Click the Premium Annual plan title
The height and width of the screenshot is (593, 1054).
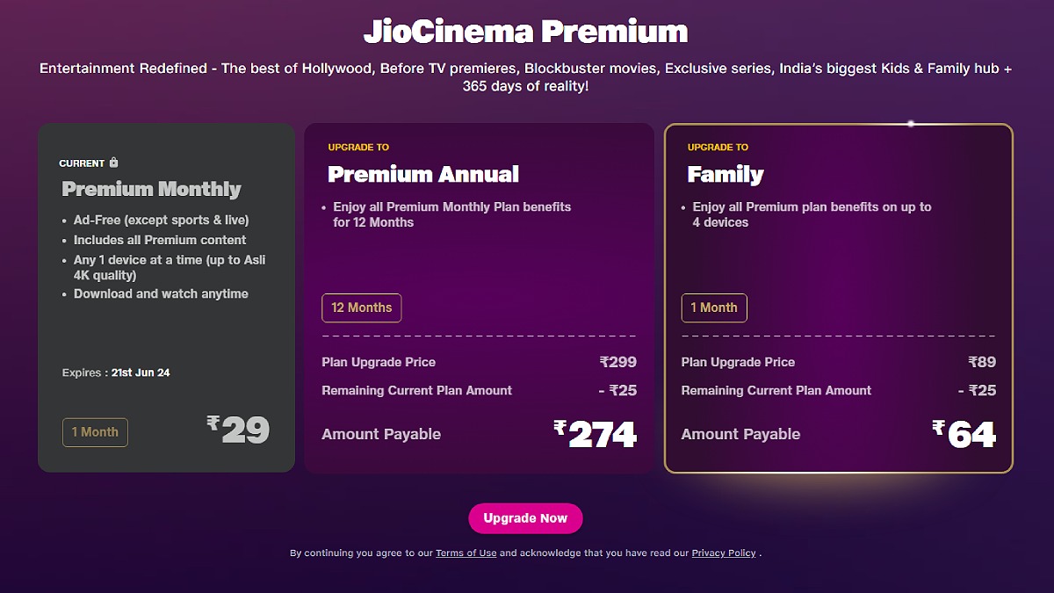point(423,174)
